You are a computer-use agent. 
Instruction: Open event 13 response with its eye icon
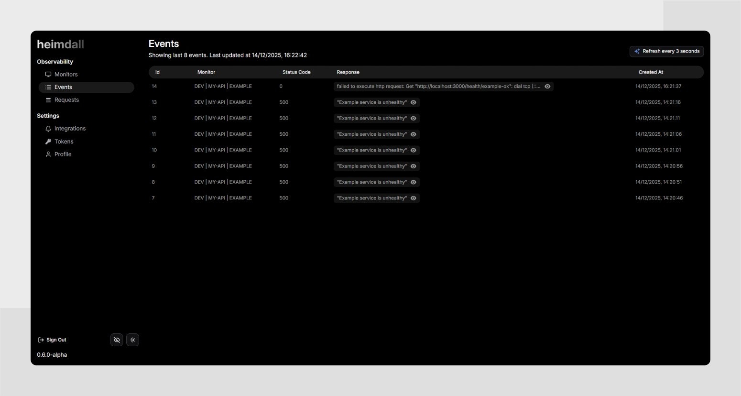[x=413, y=102]
